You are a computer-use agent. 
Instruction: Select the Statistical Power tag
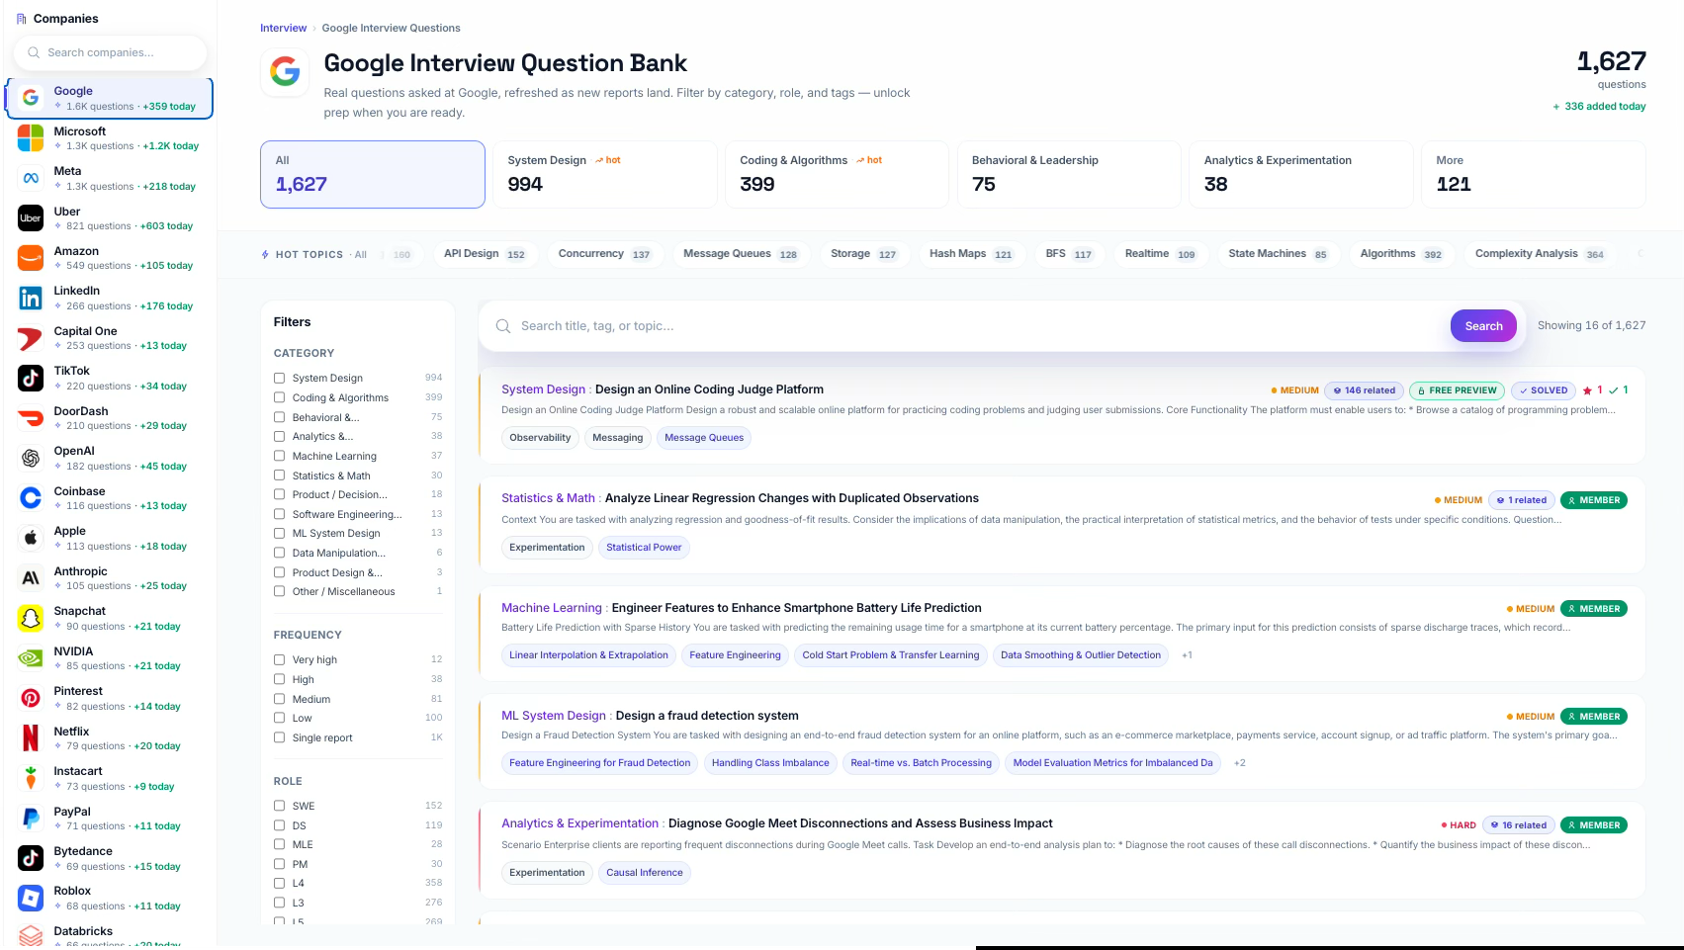point(644,548)
